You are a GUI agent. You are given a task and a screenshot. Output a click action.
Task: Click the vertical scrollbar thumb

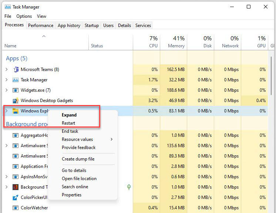coord(271,76)
